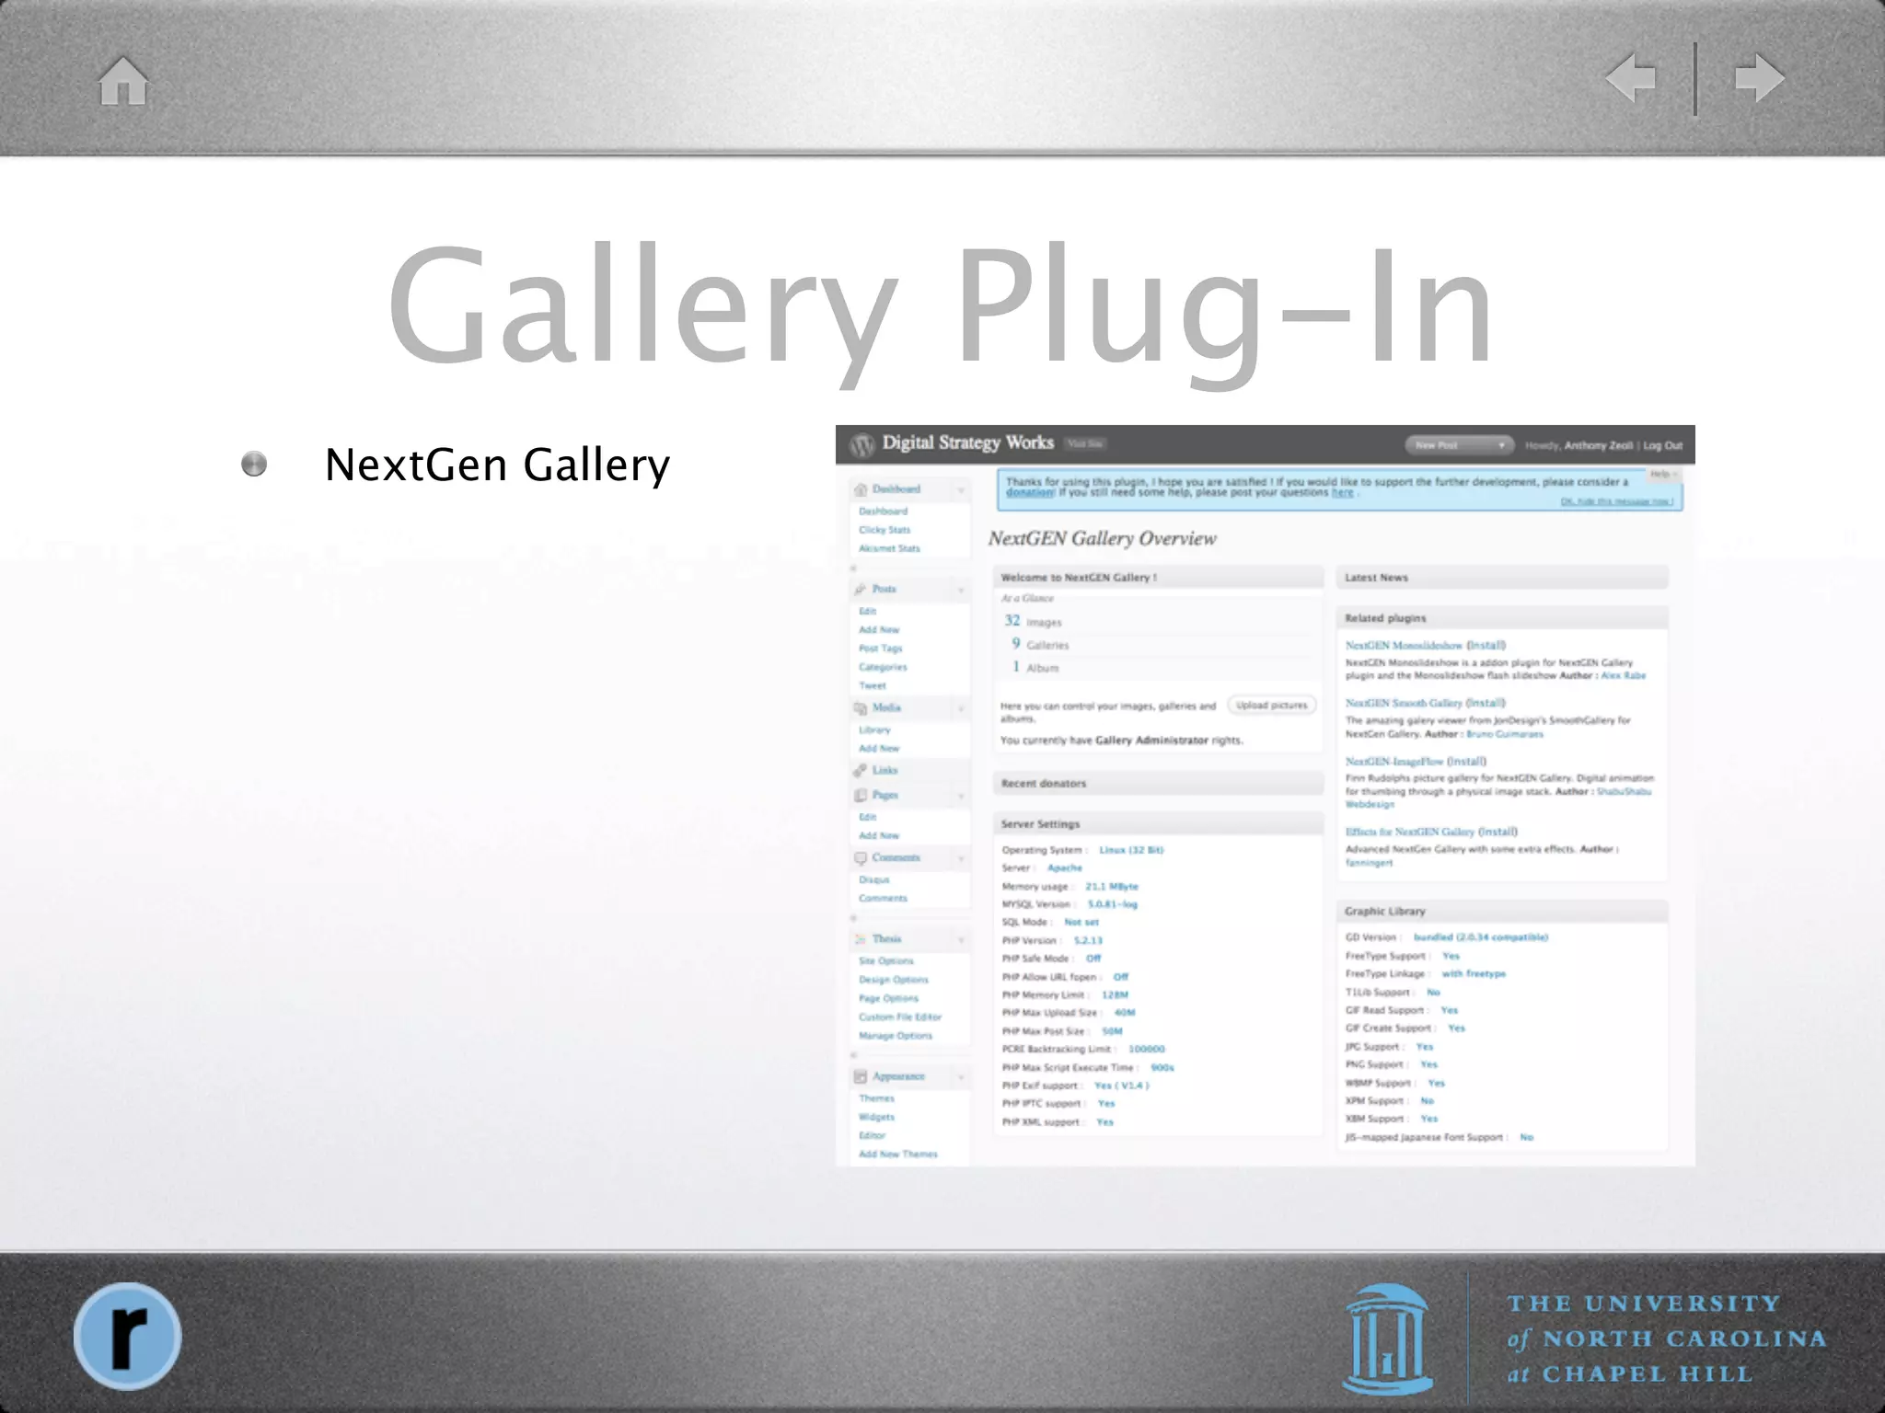Collapse the Comments menu with its arrow
This screenshot has height=1413, width=1885.
961,858
